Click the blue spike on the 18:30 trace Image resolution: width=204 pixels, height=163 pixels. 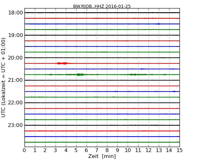click(158, 24)
